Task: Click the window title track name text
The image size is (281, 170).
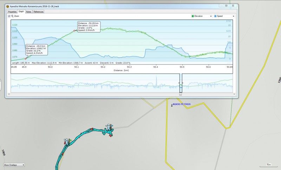Action: 34,6
